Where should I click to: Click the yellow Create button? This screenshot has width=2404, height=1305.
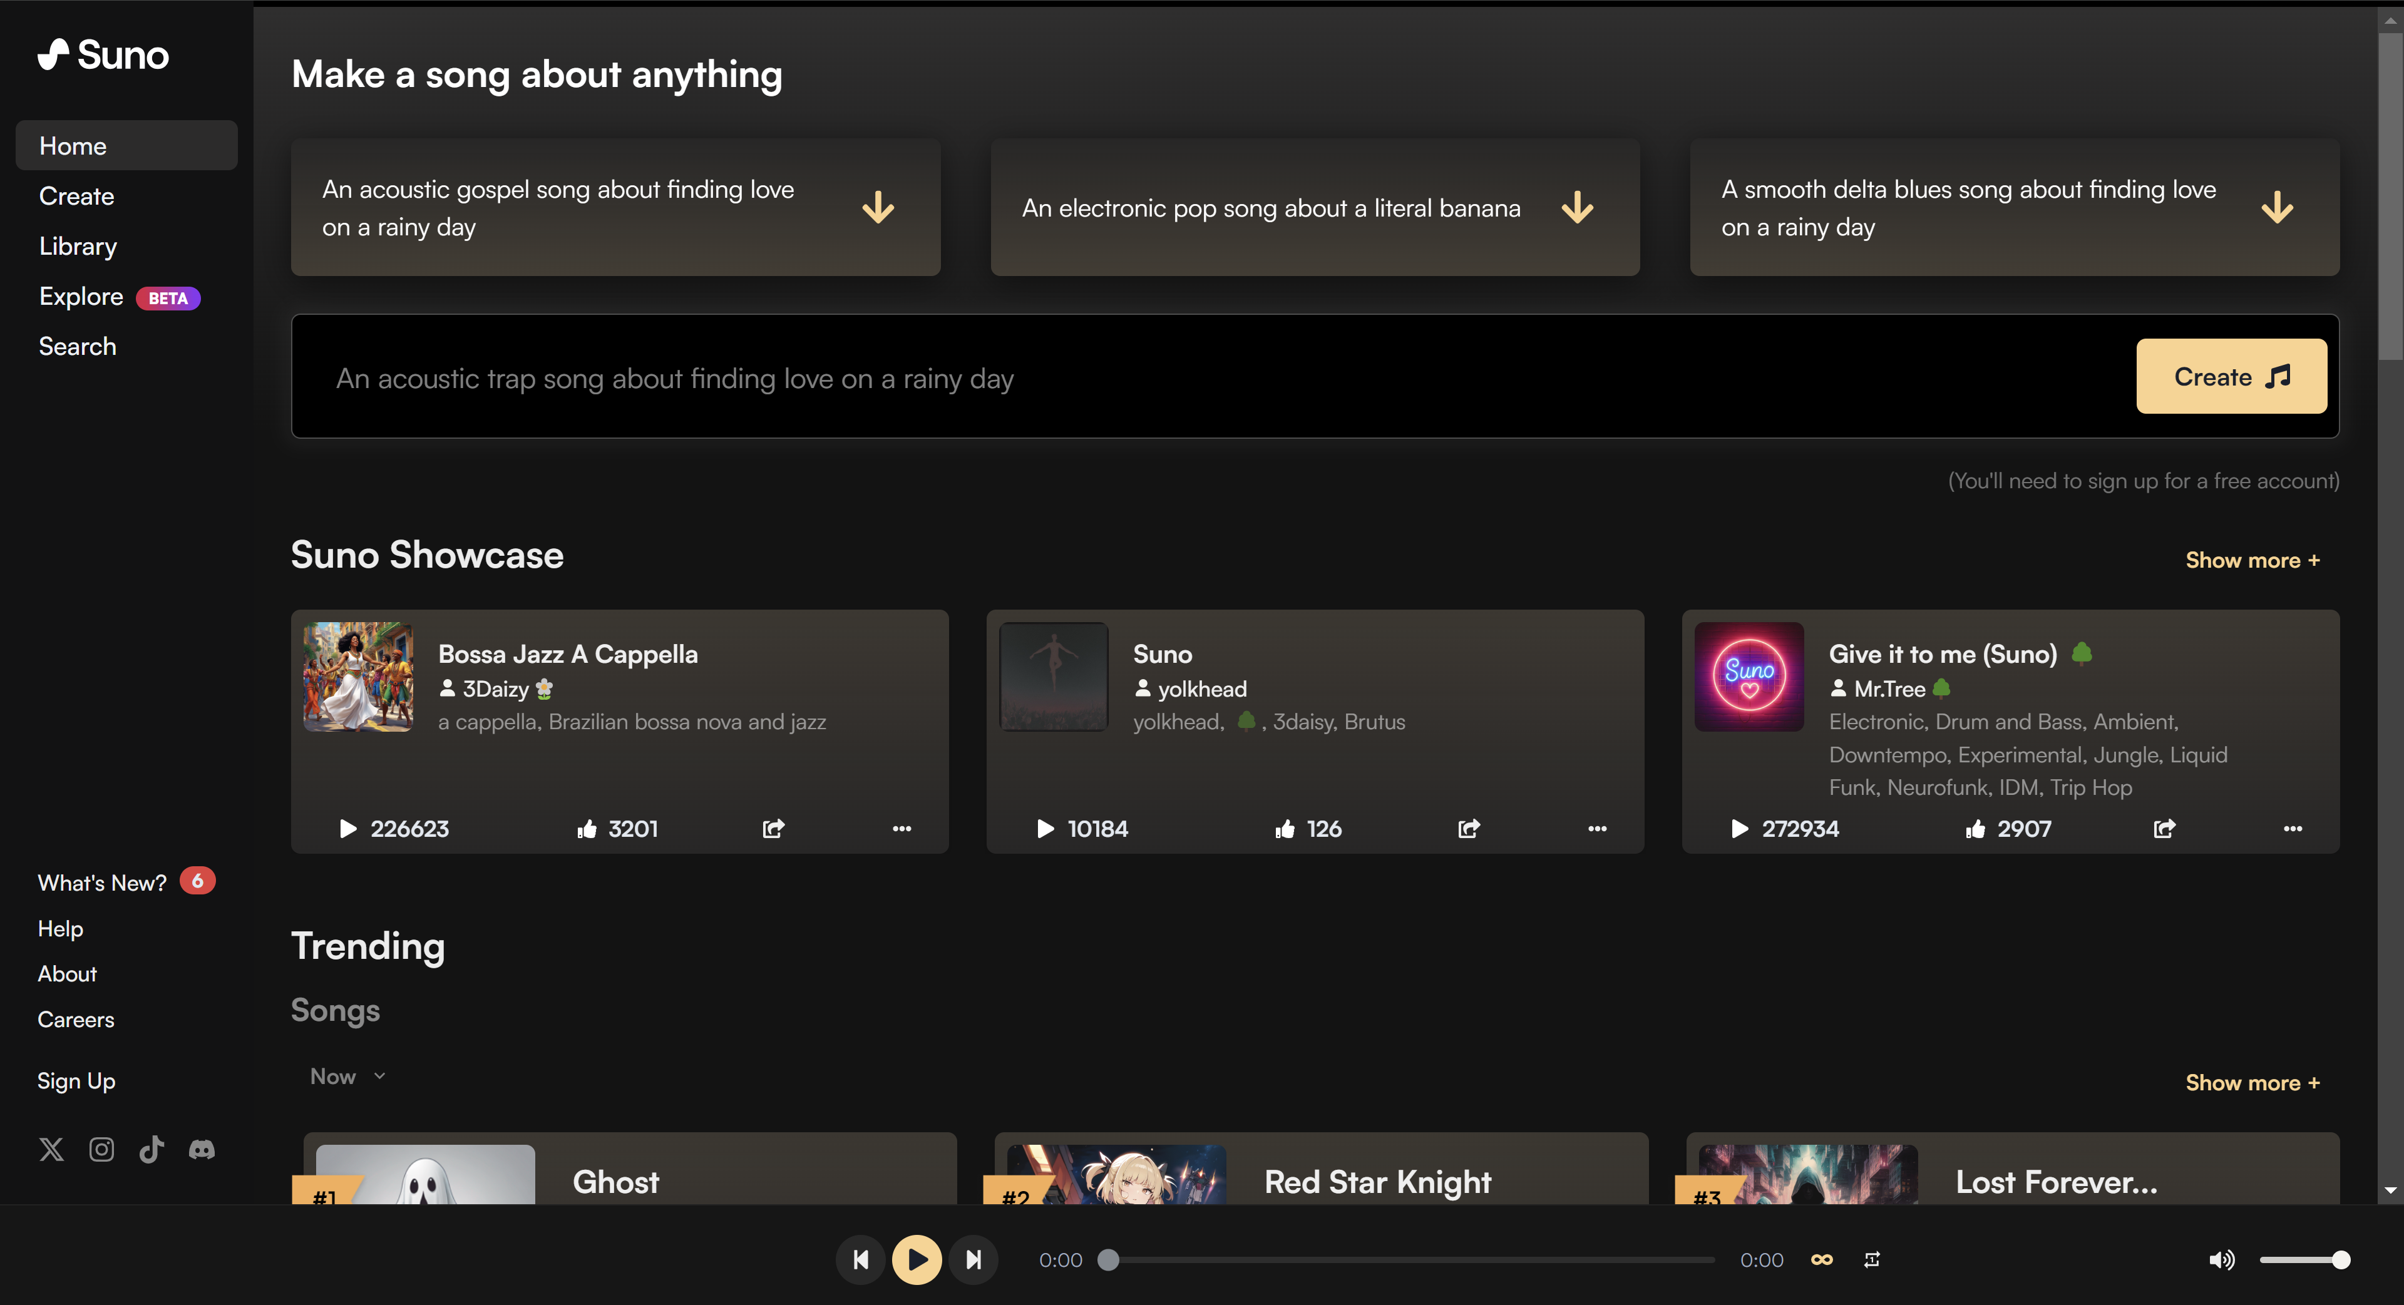pos(2231,376)
